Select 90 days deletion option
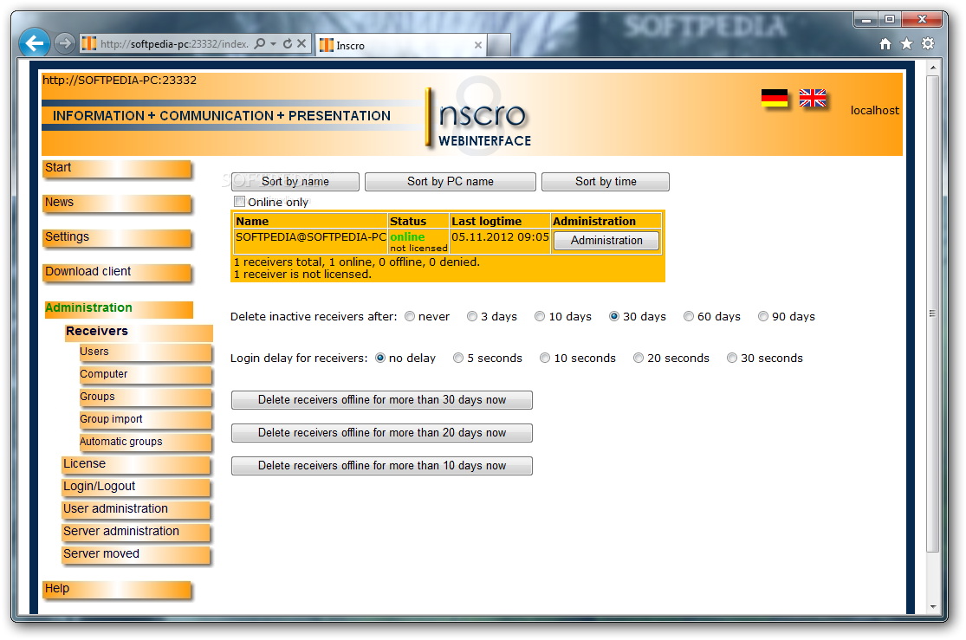Viewport: 966px width, 640px height. [763, 317]
